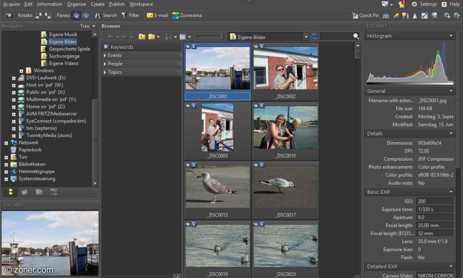Screen dimensions: 463x278
Task: Open the Navigator Tree dropdown
Action: pyautogui.click(x=88, y=26)
